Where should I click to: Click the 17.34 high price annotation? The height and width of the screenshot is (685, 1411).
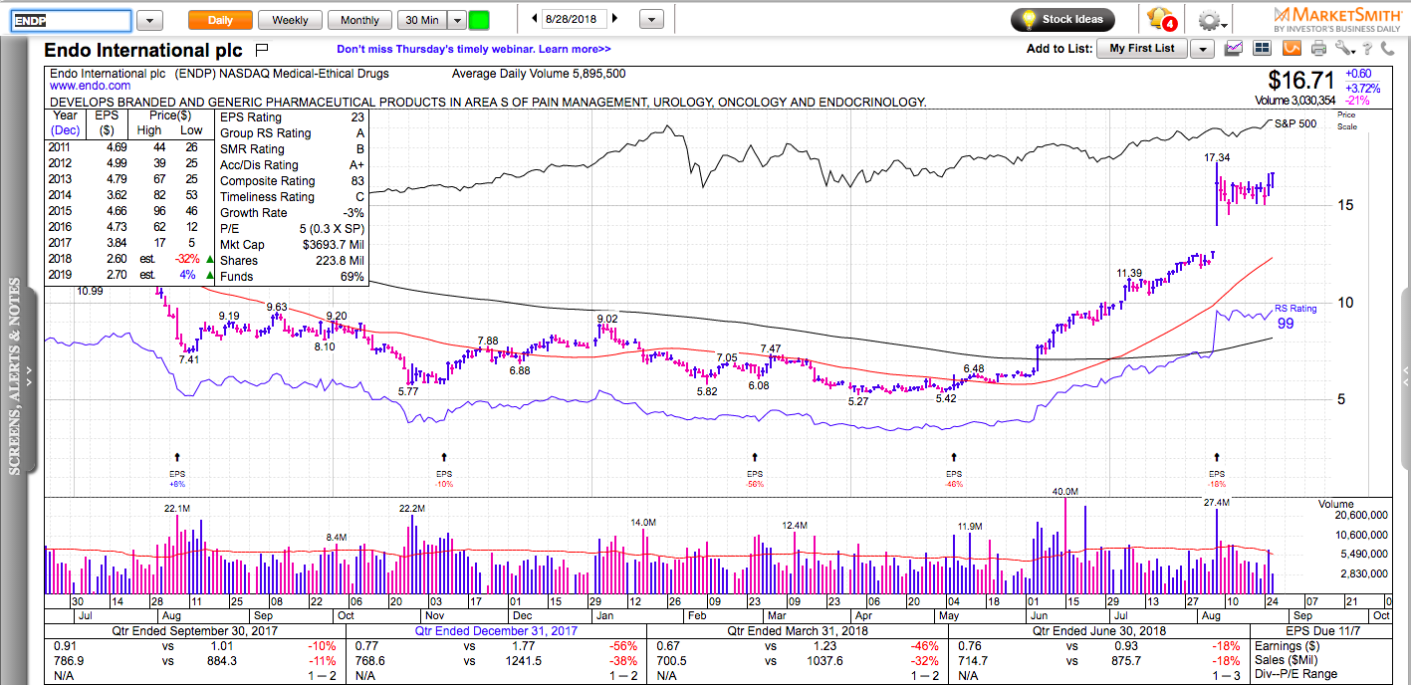1217,157
